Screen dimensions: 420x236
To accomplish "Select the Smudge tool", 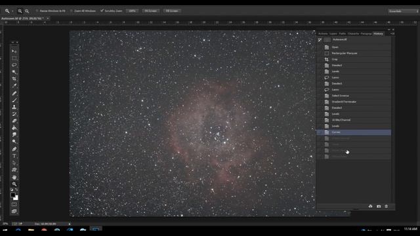I will click(x=14, y=134).
